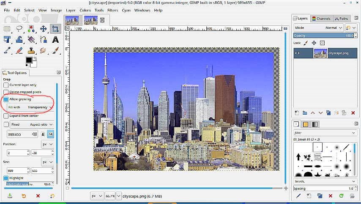Switch to the Patterns tab
Screen dimensions: 361x204
(x=305, y=124)
